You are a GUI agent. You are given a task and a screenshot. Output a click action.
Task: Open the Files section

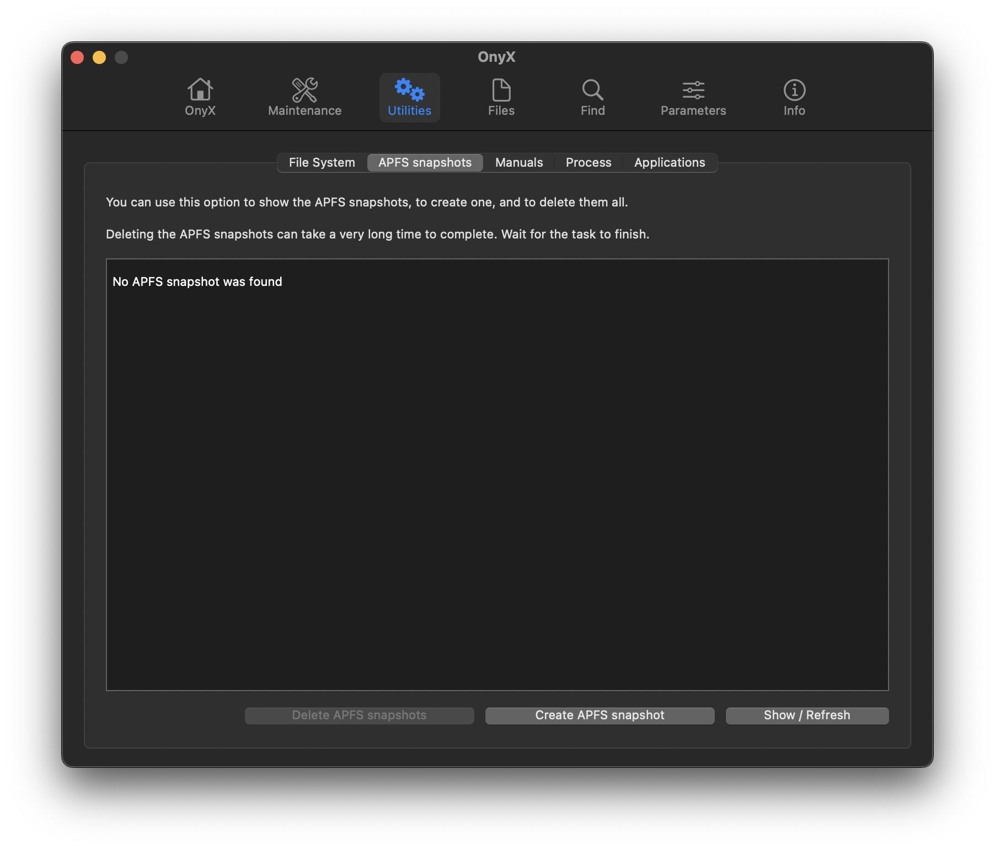[501, 98]
